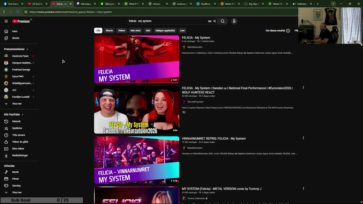Reload the page with browser refresh
The image size is (363, 204).
click(x=18, y=12)
